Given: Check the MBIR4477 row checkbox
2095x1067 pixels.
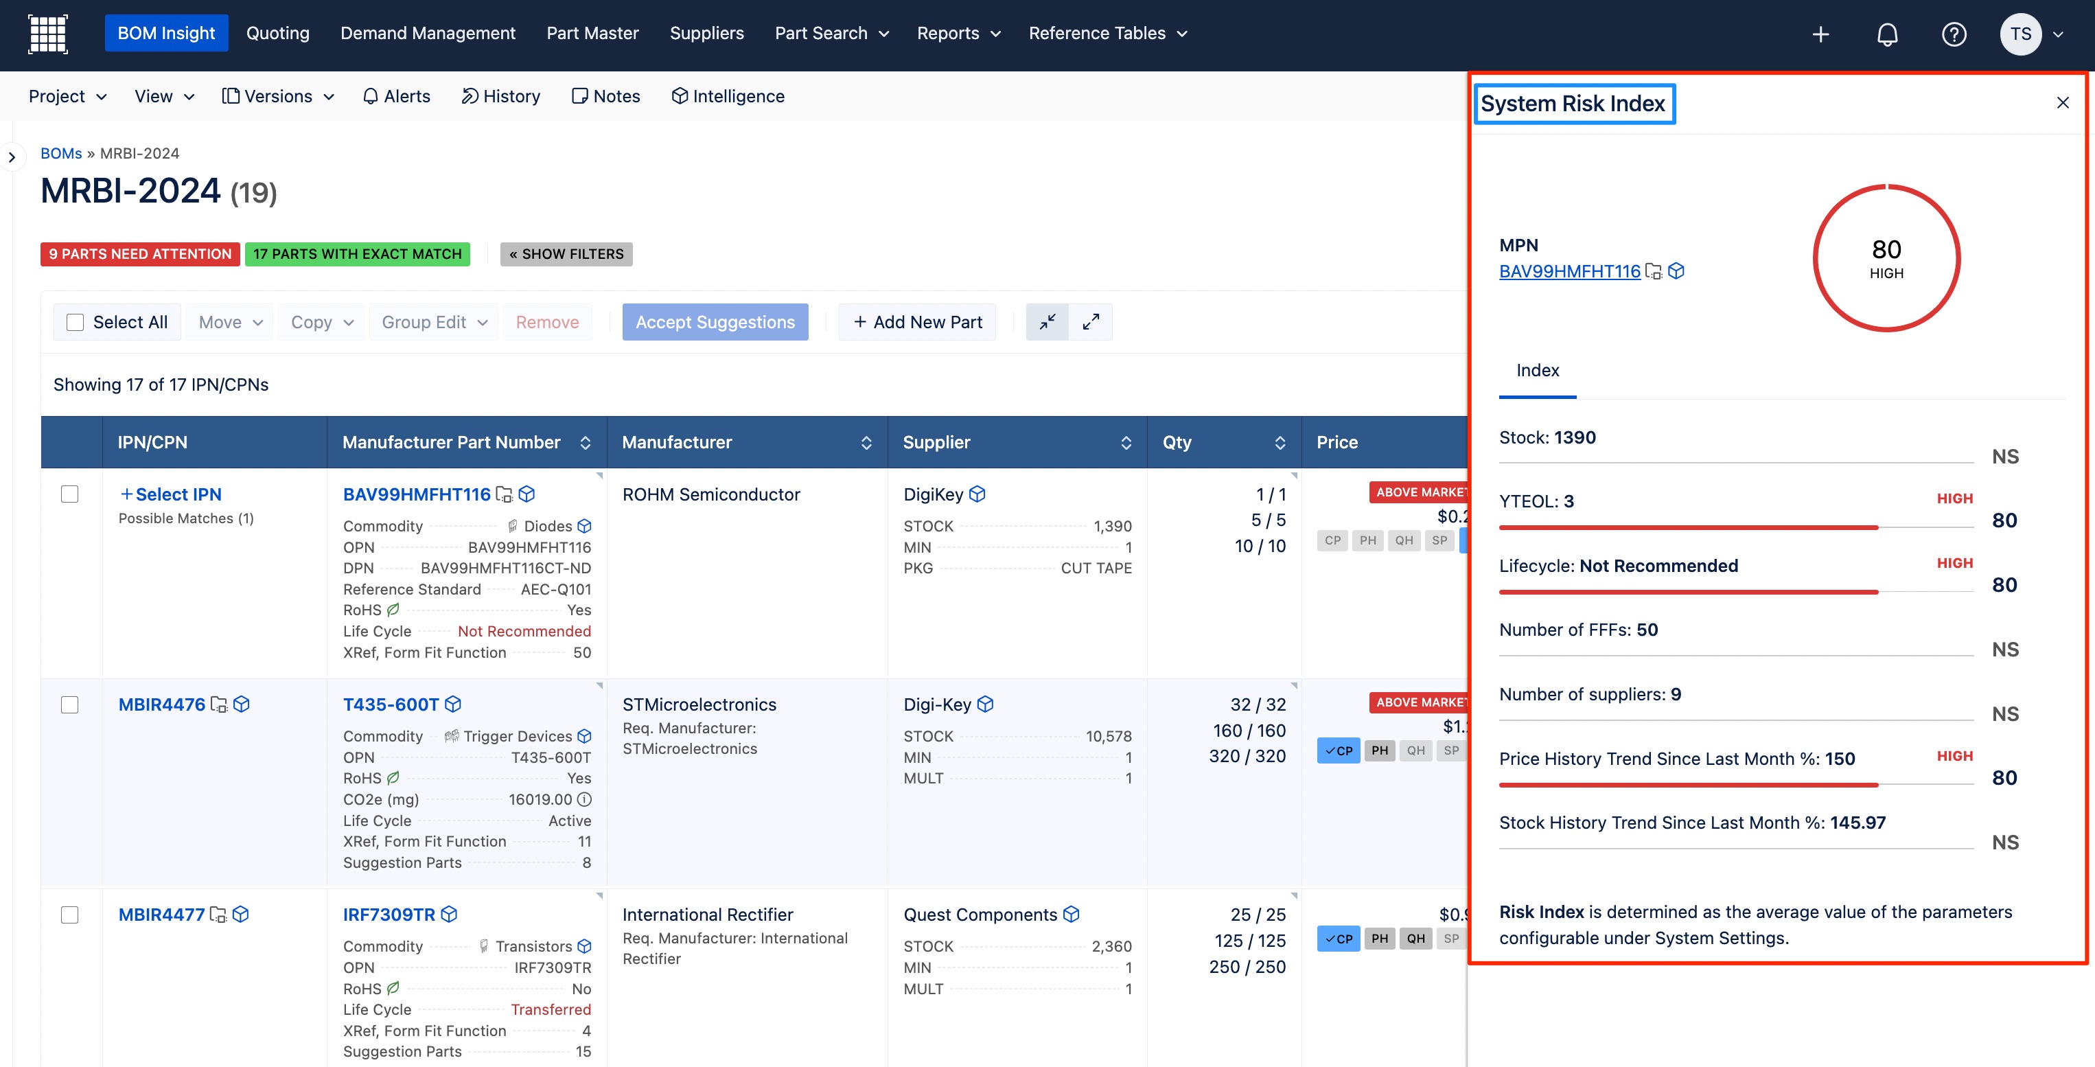Looking at the screenshot, I should (x=70, y=914).
